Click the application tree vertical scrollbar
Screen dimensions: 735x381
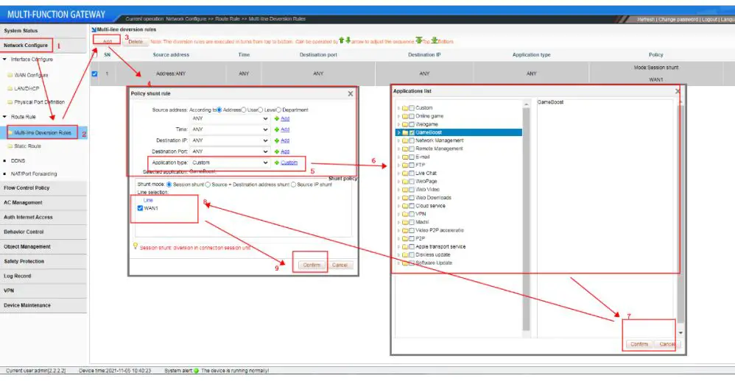coord(526,218)
